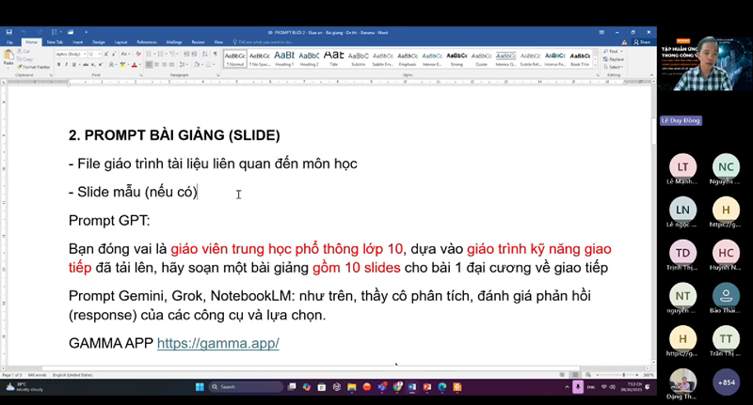The height and width of the screenshot is (405, 753).
Task: Toggle Underline formatting in Font group
Action: tap(72, 66)
